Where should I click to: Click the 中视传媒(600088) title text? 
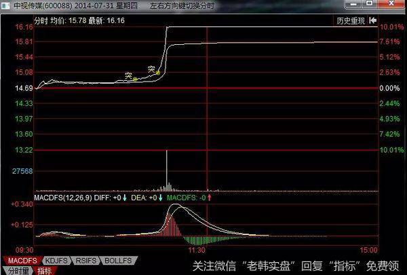[43, 5]
